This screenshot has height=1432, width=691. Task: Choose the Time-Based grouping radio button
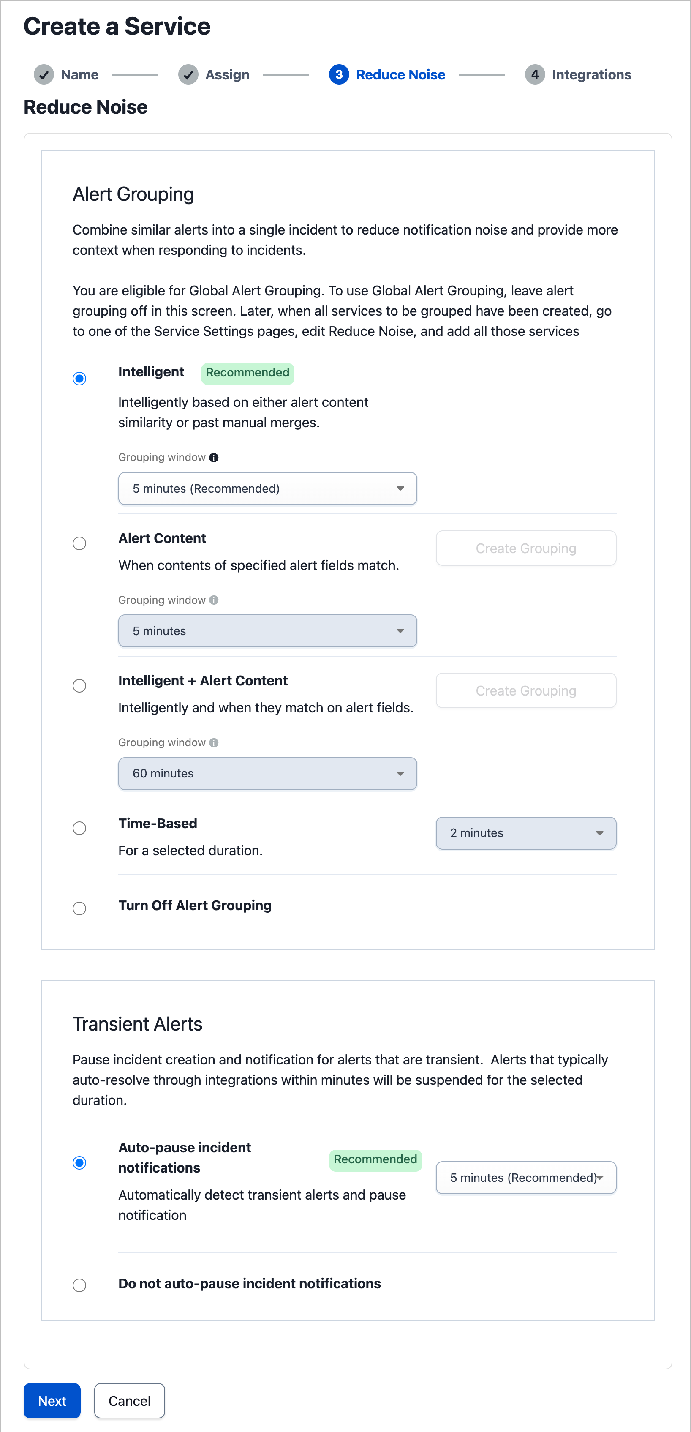[79, 828]
